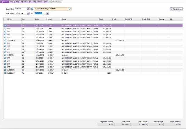The height and width of the screenshot is (129, 186).
Task: Open zoom arrow for the 11/26/2025 transaction
Action: click(x=5, y=52)
